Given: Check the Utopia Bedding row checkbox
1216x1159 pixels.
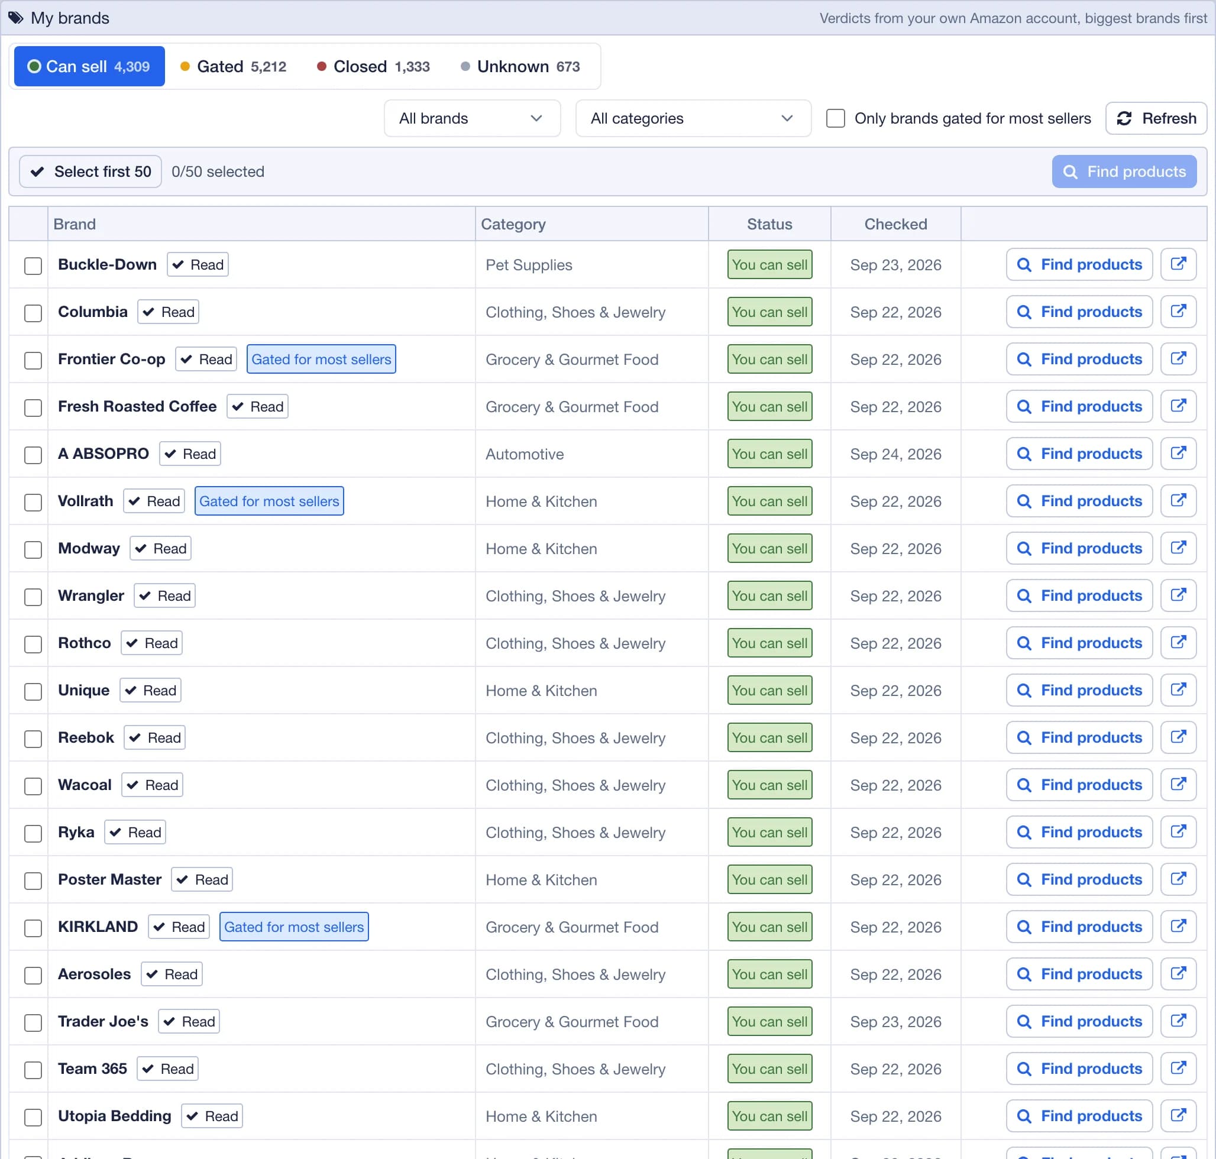Looking at the screenshot, I should pyautogui.click(x=33, y=1117).
